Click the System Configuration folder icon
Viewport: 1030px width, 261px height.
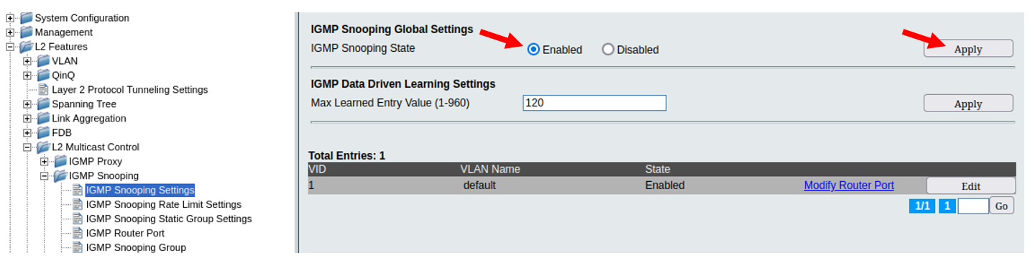click(x=27, y=18)
